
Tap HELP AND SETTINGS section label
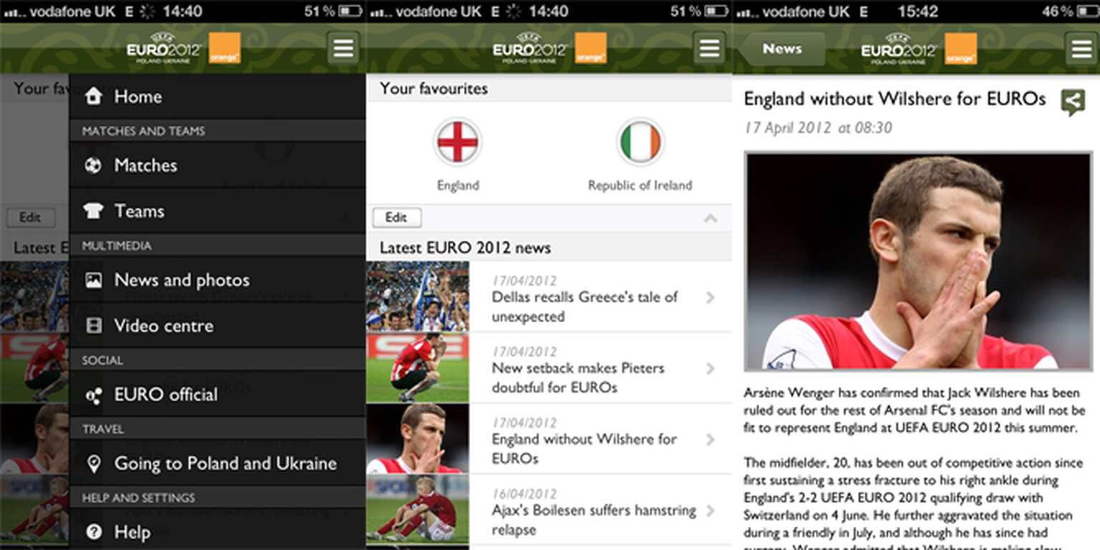click(x=138, y=498)
